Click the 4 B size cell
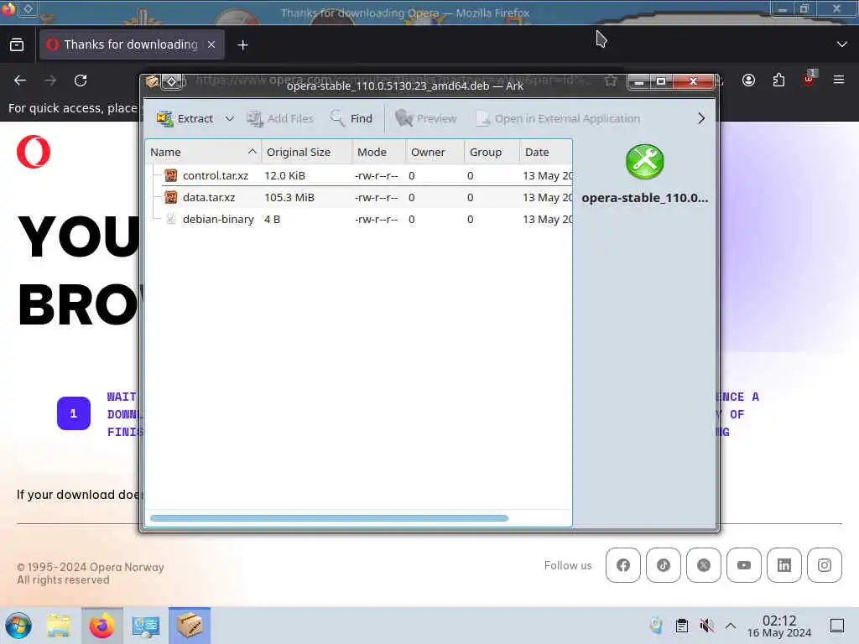 pyautogui.click(x=273, y=220)
